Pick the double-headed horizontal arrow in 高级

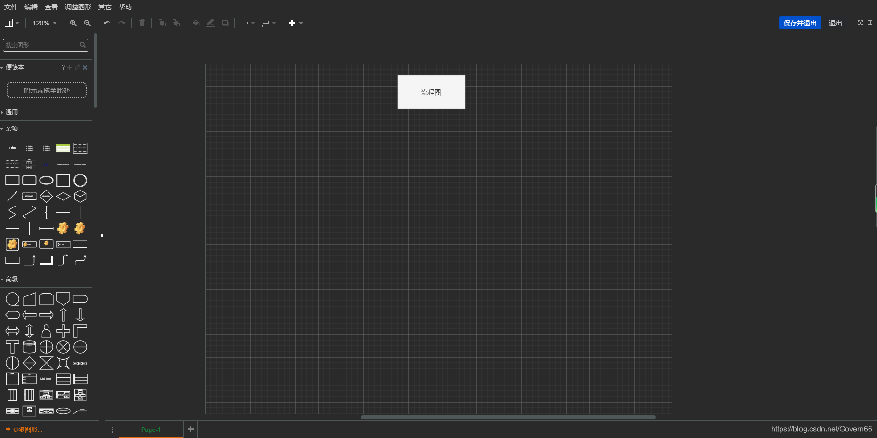12,331
